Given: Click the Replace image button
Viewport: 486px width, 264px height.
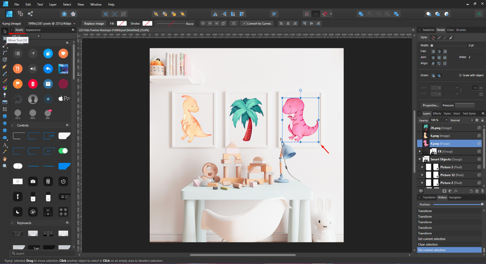Looking at the screenshot, I should [x=94, y=23].
